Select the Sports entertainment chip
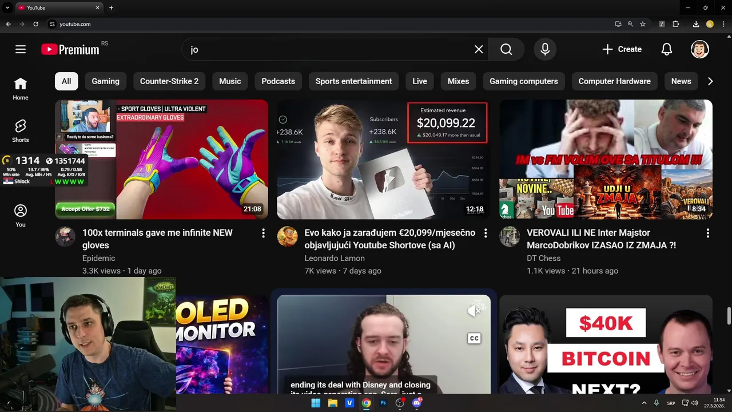This screenshot has height=412, width=732. click(354, 81)
